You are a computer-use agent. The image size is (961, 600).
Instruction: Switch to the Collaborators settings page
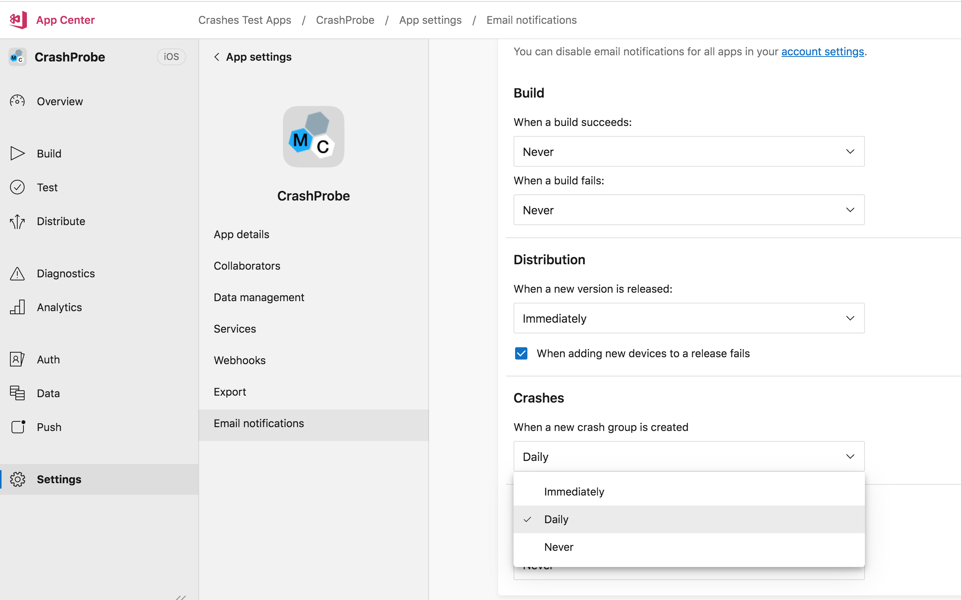point(247,265)
